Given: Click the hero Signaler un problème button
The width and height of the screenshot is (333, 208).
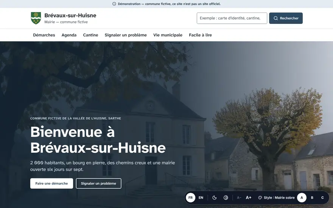Looking at the screenshot, I should 98,183.
